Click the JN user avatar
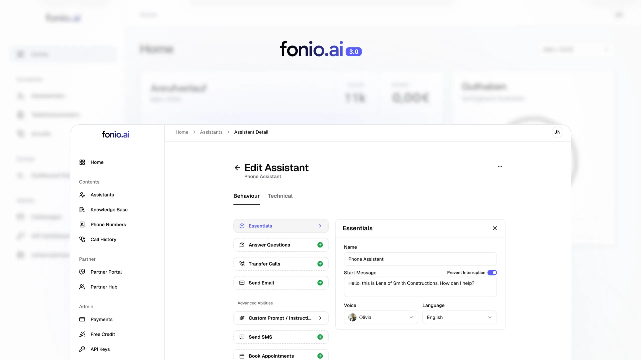 [x=557, y=132]
